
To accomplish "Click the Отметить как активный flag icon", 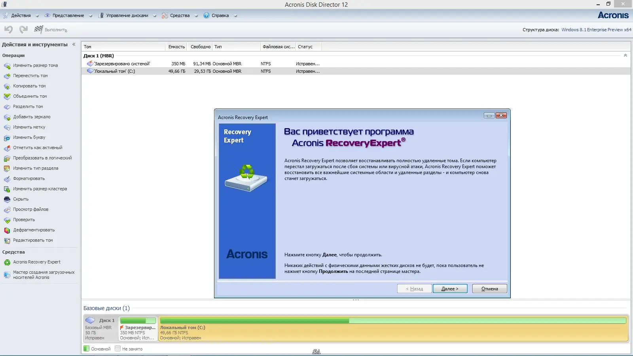I will click(7, 148).
